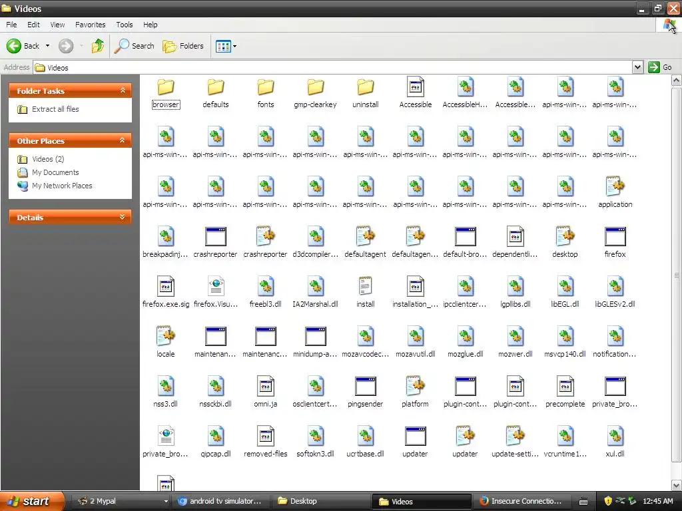This screenshot has width=682, height=511.
Task: Switch to android tv simulator taskbar item
Action: [x=221, y=501]
